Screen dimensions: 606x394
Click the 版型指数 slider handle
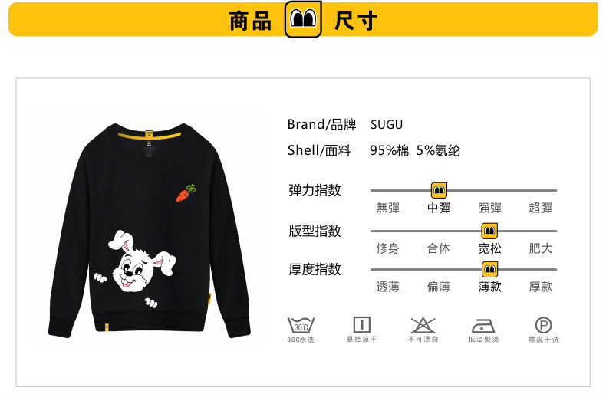[489, 231]
